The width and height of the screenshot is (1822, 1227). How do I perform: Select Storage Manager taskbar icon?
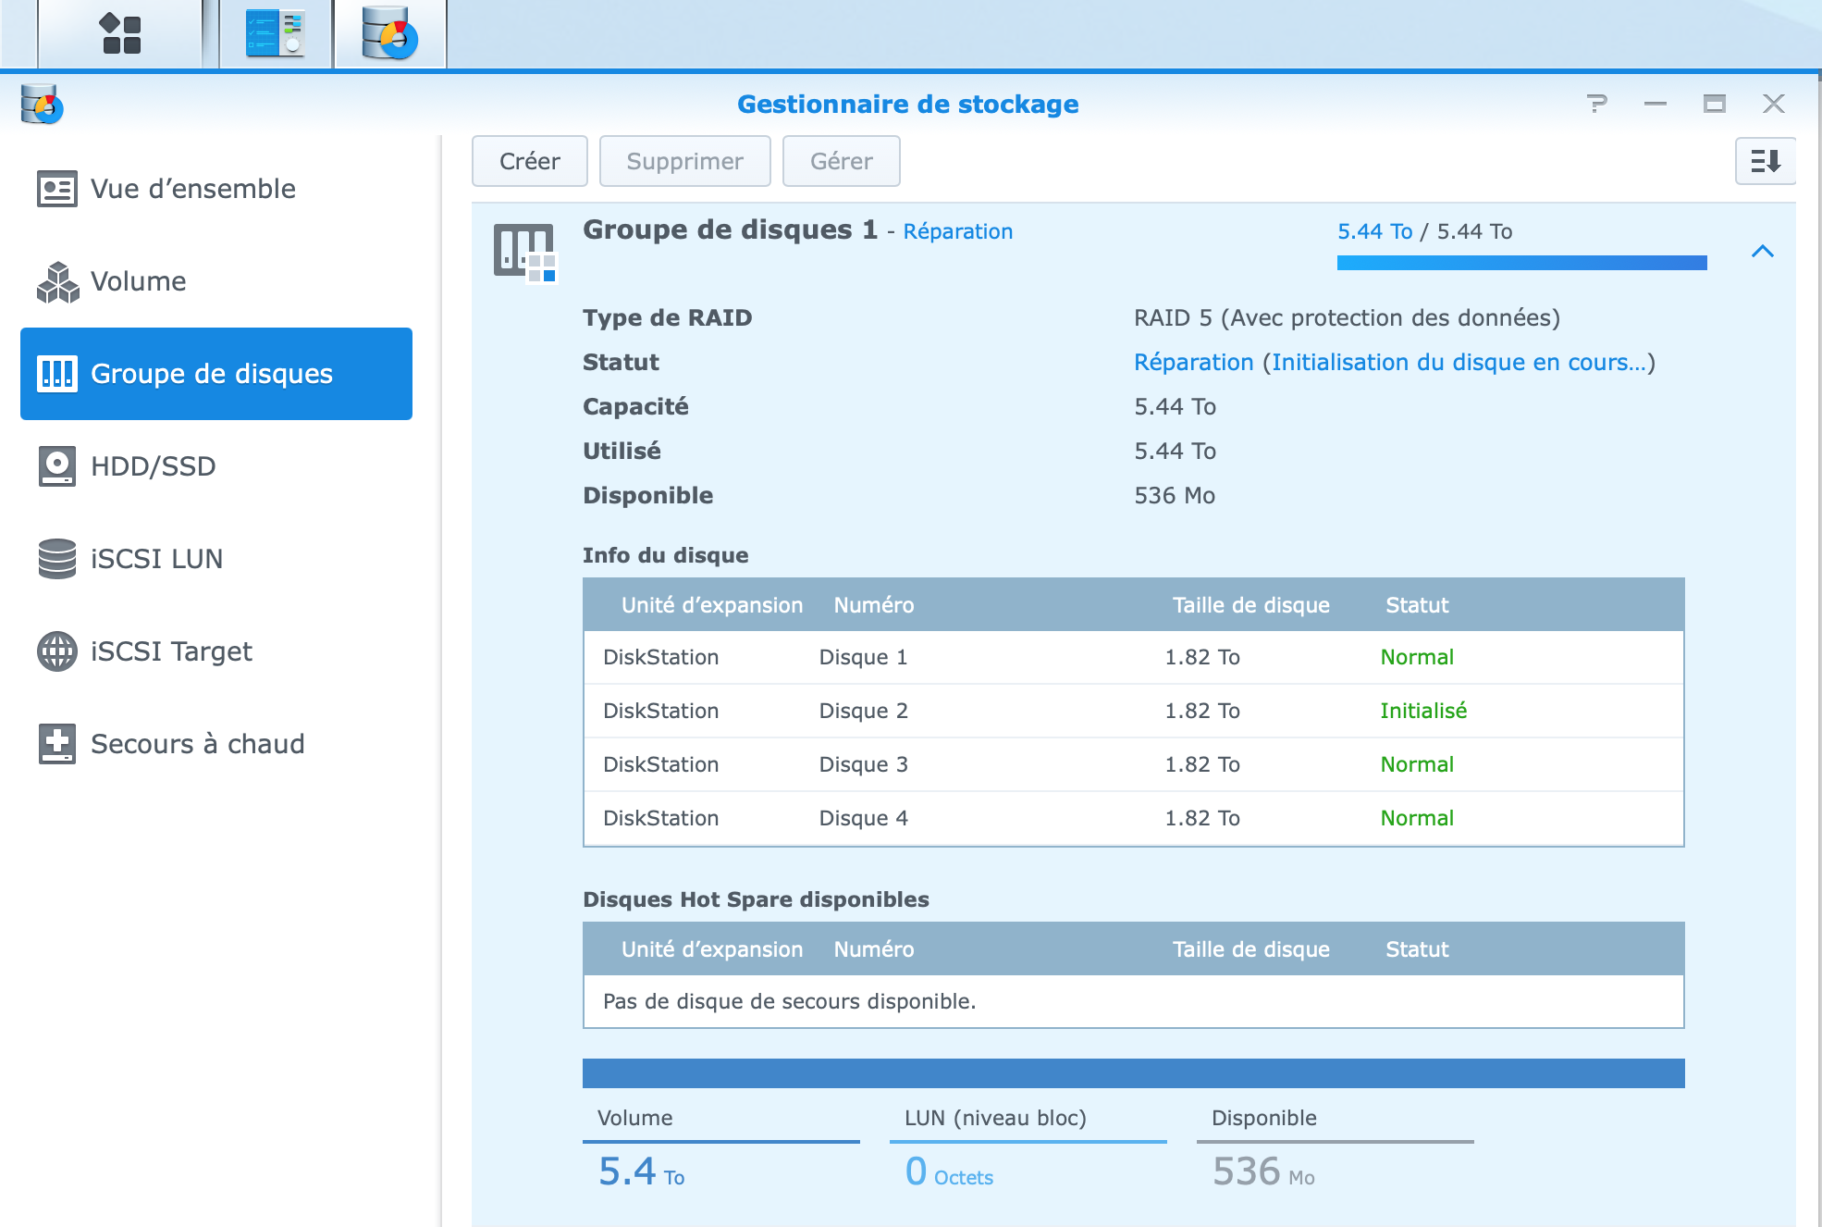point(389,34)
